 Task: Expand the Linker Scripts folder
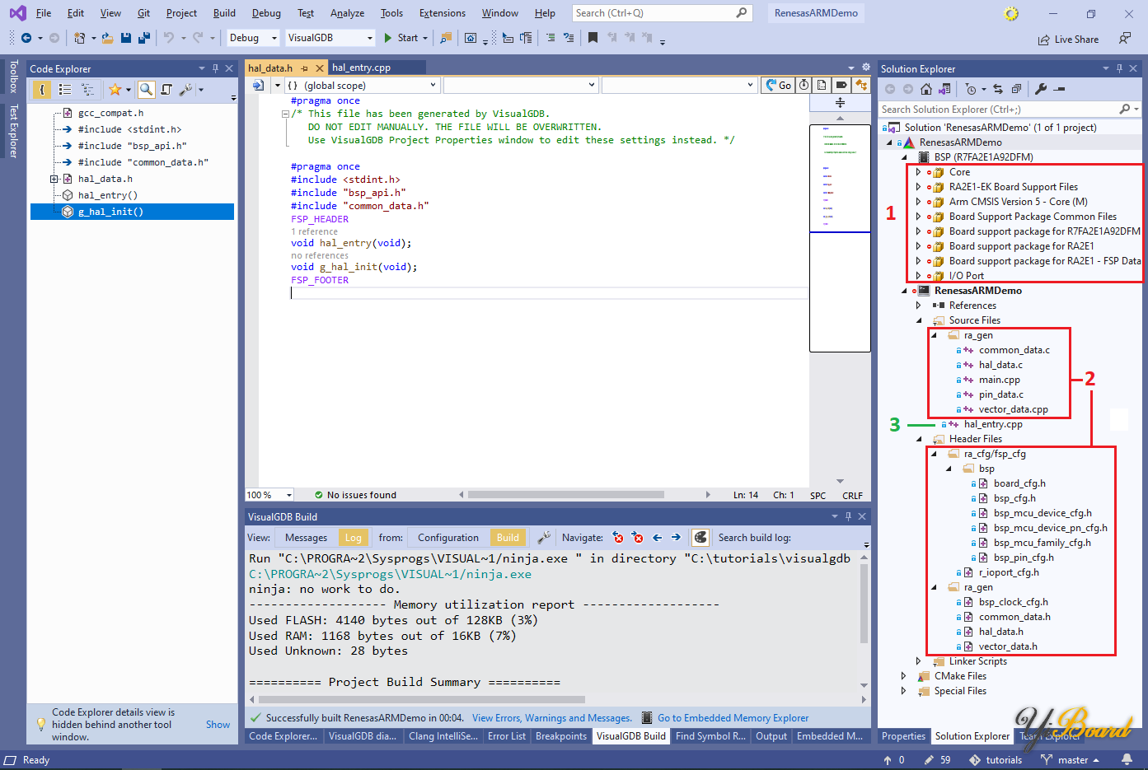pyautogui.click(x=918, y=661)
